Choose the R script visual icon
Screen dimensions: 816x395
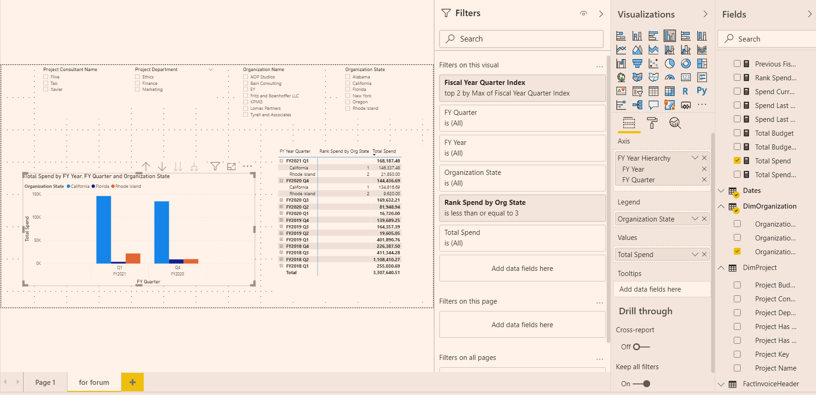tap(686, 91)
